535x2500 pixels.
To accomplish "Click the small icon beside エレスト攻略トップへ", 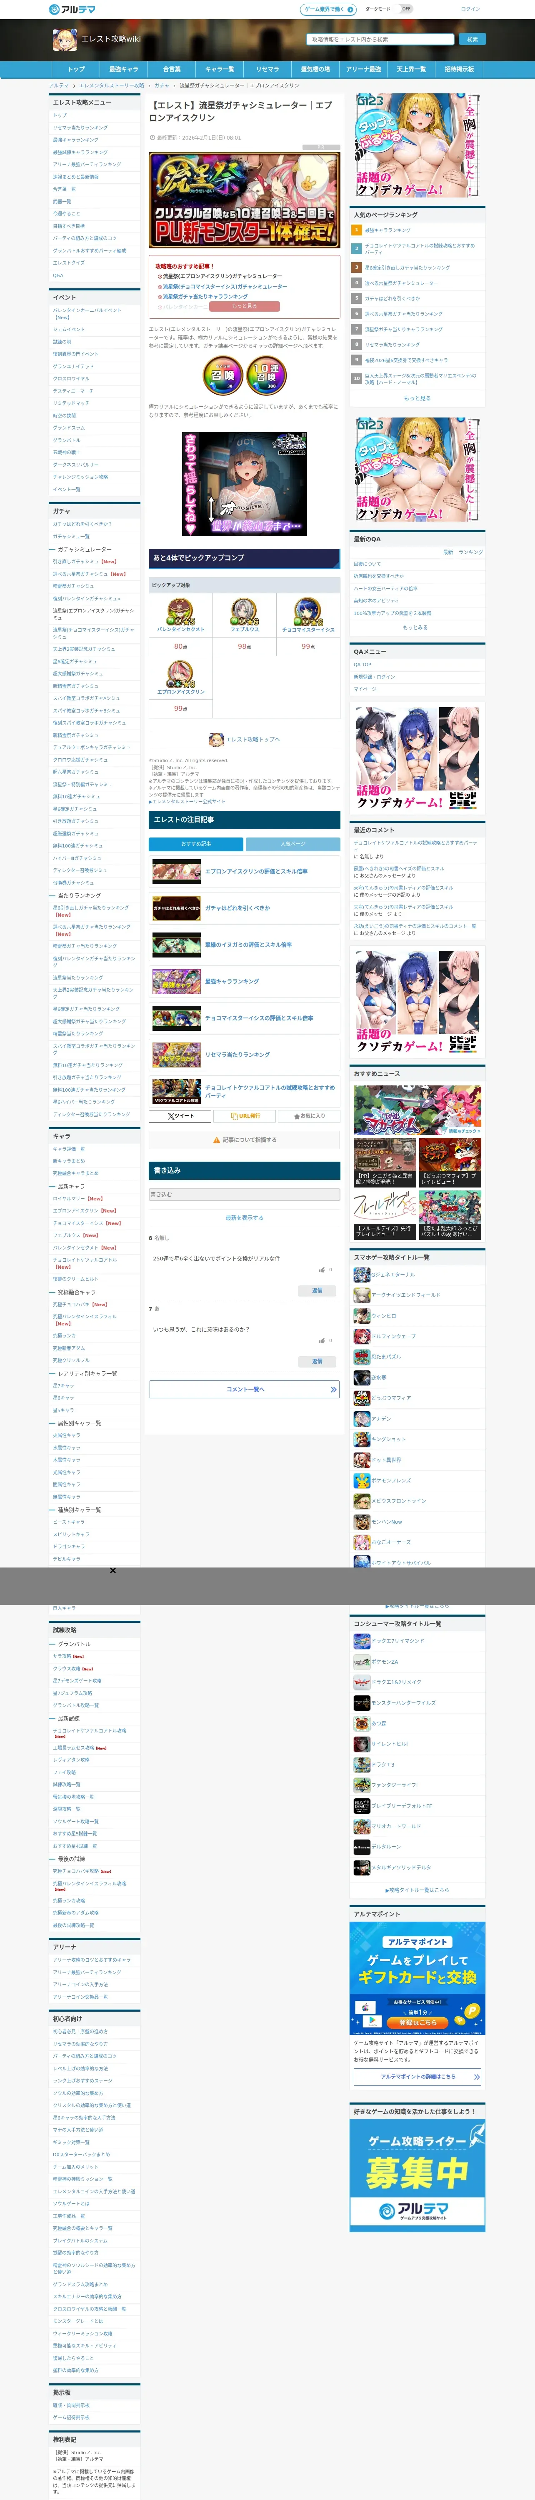I will click(217, 740).
